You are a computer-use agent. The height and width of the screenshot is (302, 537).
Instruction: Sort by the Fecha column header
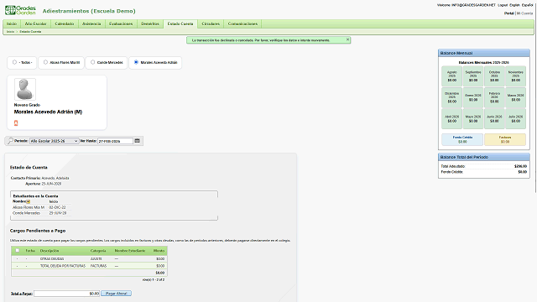pyautogui.click(x=30, y=251)
